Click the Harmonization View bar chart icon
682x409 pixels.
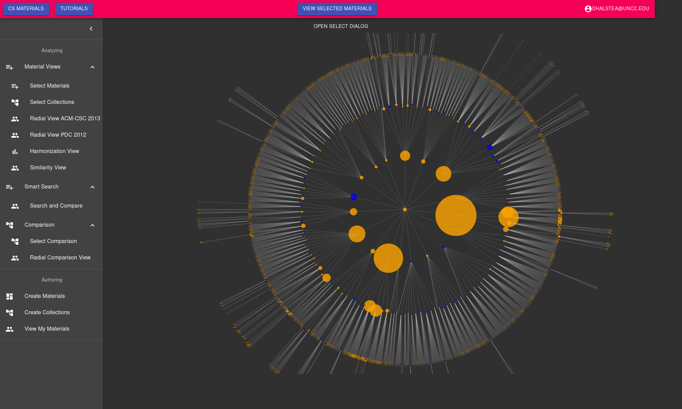[x=15, y=152]
